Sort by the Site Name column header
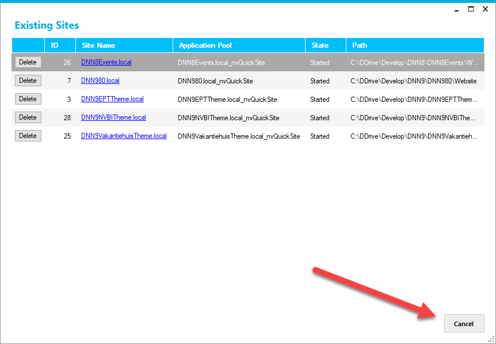Viewport: 496px width, 344px height. tap(124, 45)
